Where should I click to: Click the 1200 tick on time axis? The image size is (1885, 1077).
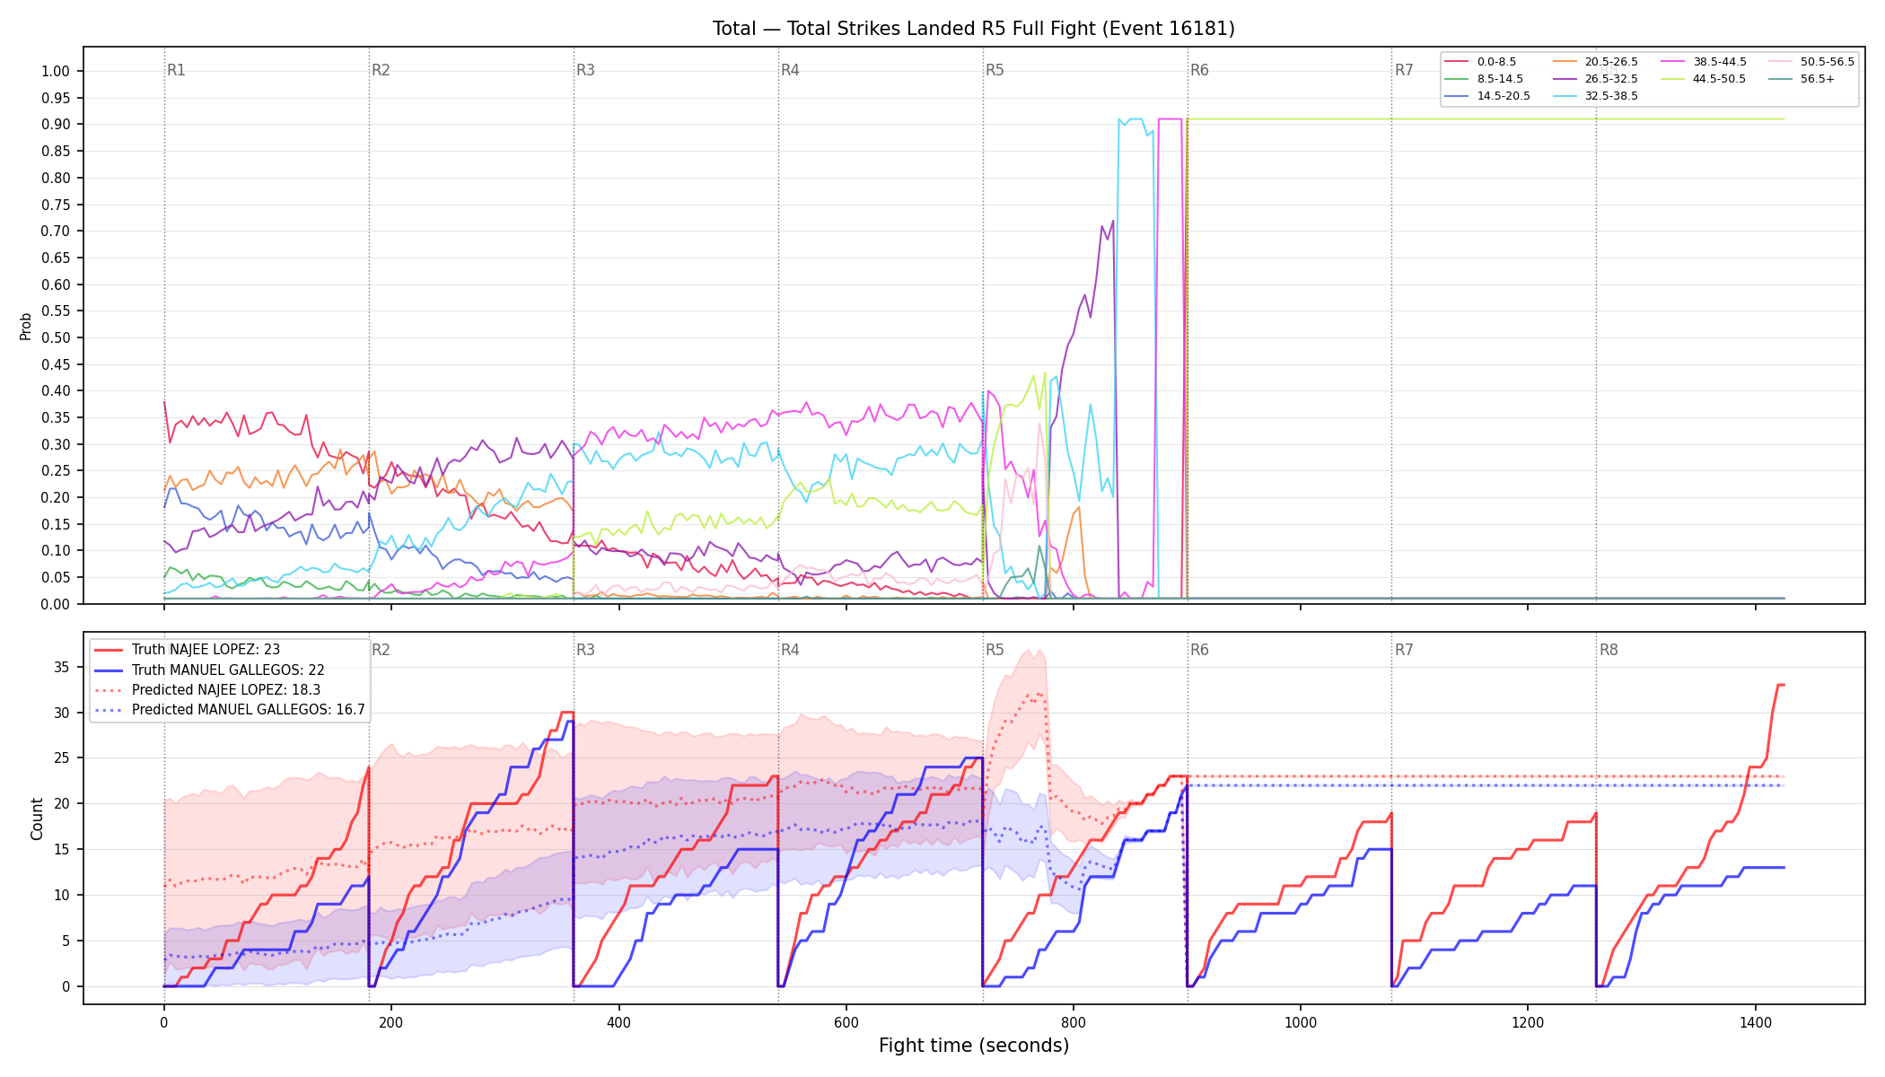coord(1528,1022)
